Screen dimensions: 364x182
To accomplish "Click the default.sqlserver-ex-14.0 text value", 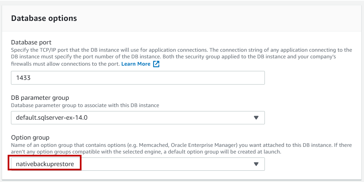I will click(x=52, y=118).
